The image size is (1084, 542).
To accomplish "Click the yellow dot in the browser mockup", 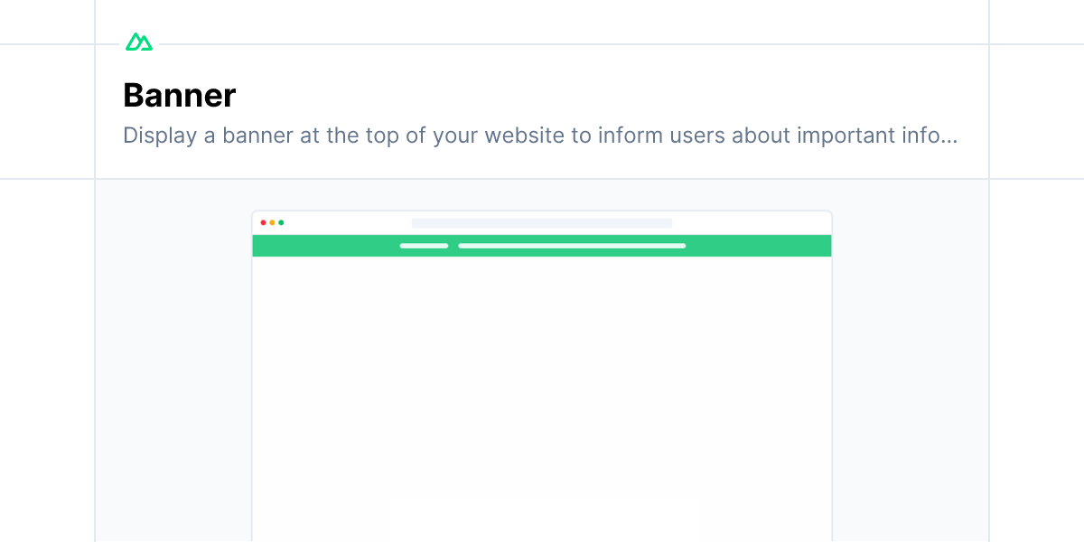I will [272, 222].
